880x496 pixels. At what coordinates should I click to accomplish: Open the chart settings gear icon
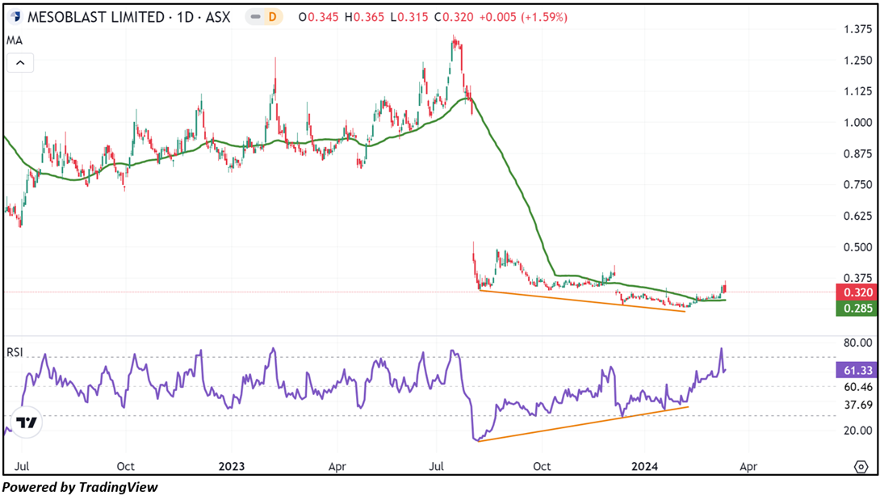point(861,466)
